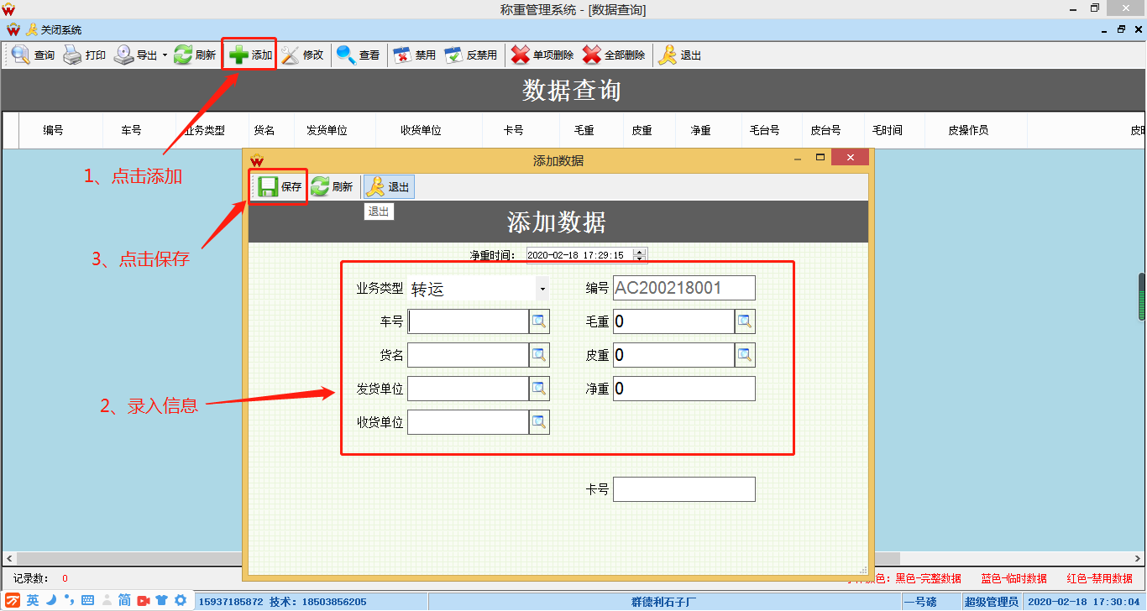The image size is (1147, 611).
Task: Click the 修改 edit icon
Action: [291, 55]
